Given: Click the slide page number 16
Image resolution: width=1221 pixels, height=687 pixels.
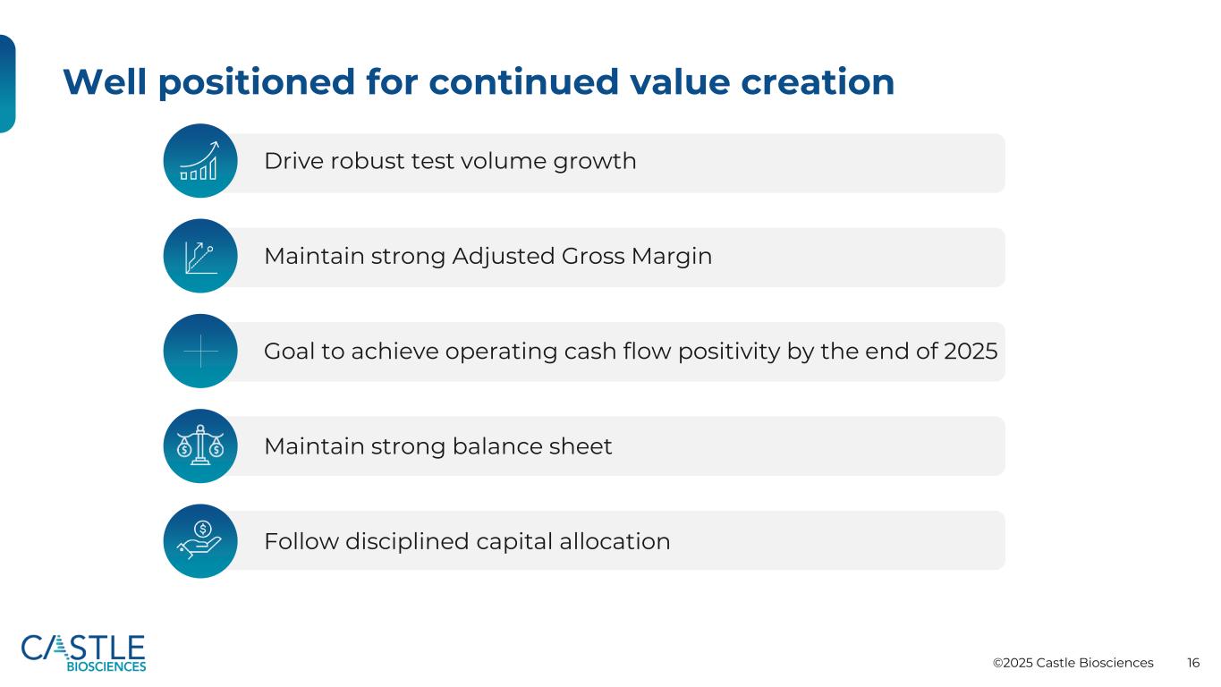Looking at the screenshot, I should 1193,663.
